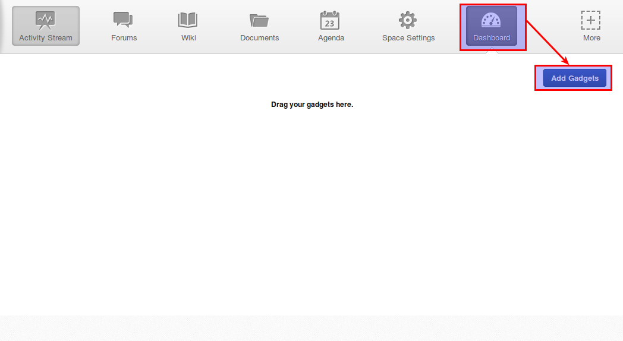Expand the More applications menu
This screenshot has height=341, width=623.
(x=591, y=26)
